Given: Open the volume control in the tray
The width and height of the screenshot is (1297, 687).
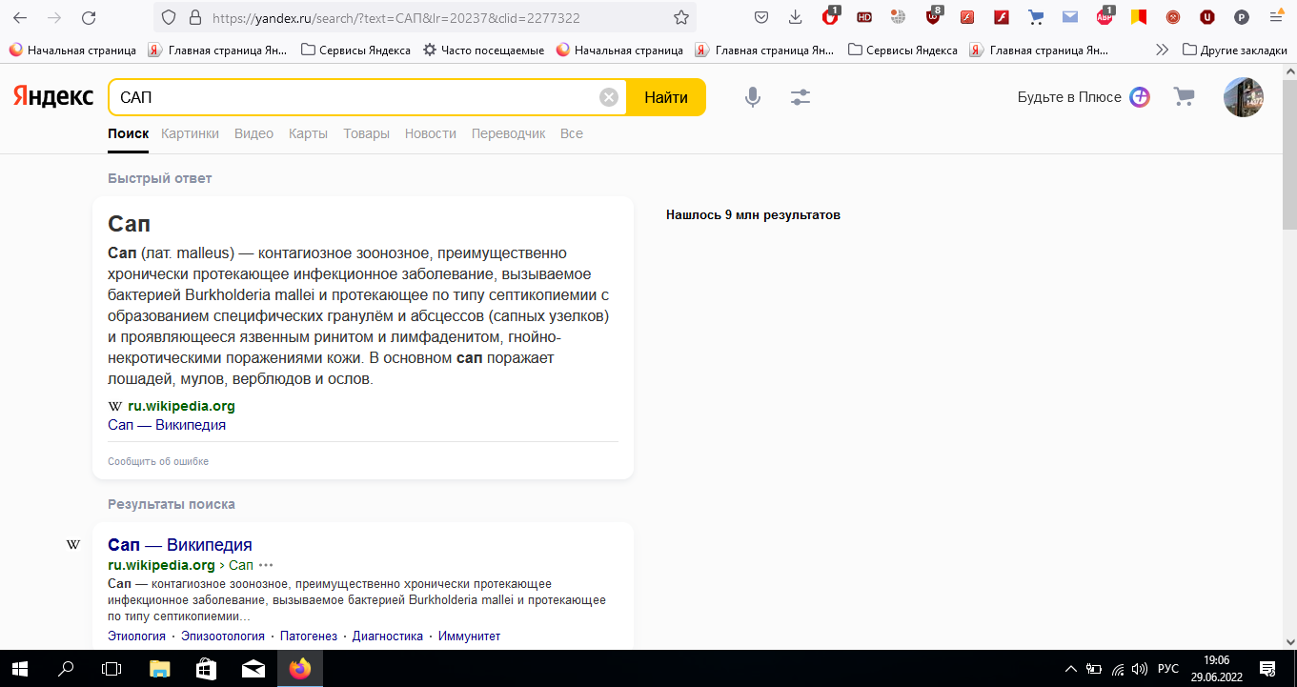Looking at the screenshot, I should [1140, 668].
